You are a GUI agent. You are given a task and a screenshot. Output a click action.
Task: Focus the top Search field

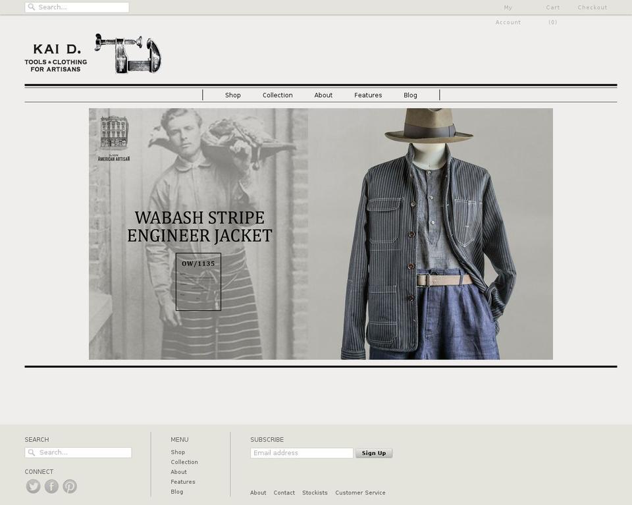pos(77,7)
